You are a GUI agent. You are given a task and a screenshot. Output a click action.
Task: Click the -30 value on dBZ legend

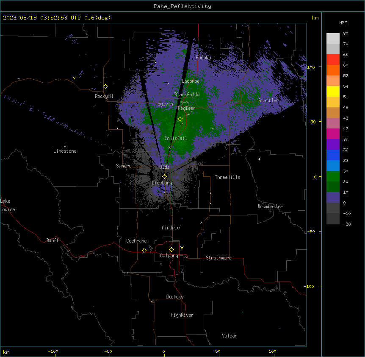[347, 224]
